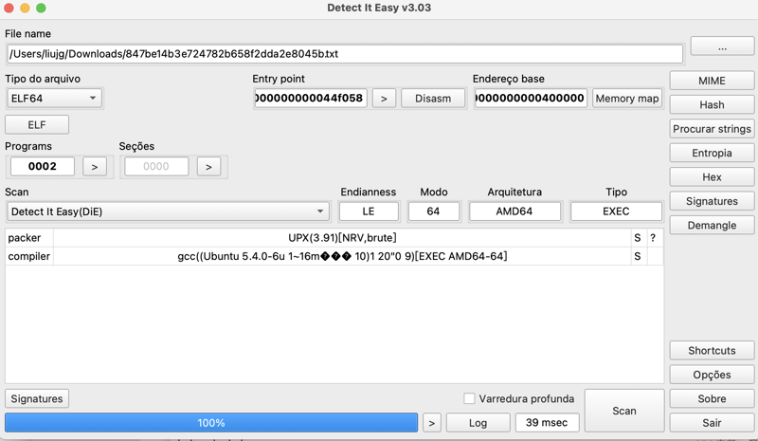The image size is (758, 441).
Task: Click the arrow next to Programs count
Action: [95, 167]
